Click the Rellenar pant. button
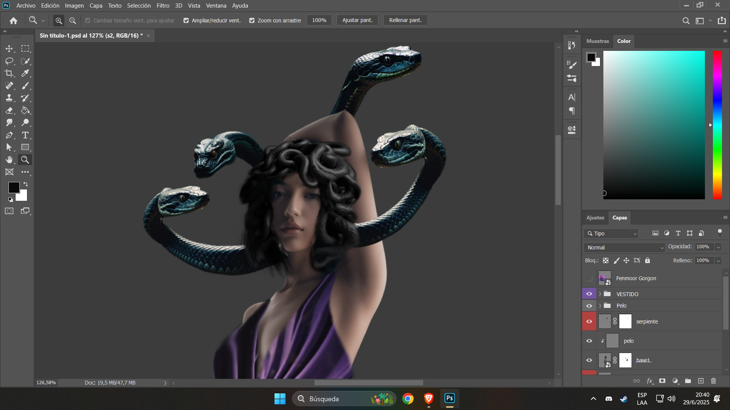 pos(405,20)
